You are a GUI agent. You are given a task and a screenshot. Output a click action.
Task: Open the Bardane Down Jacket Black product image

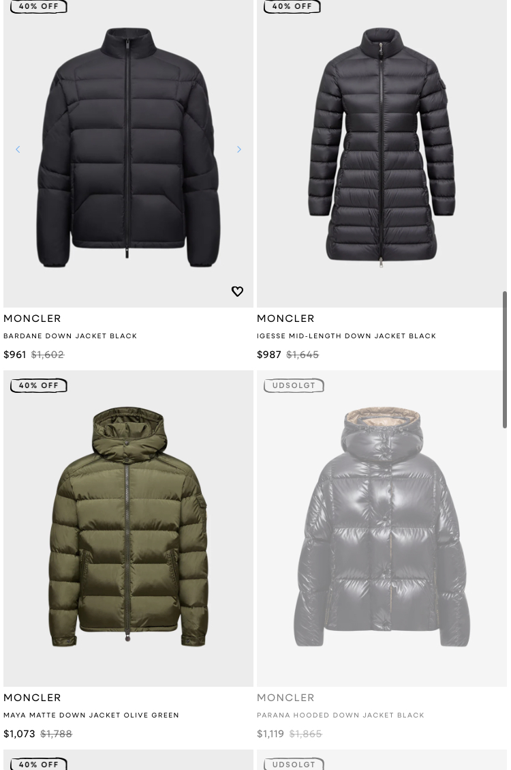(128, 147)
